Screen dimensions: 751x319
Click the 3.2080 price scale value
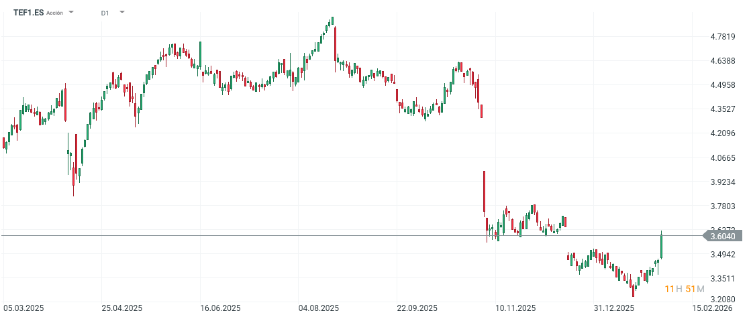click(722, 300)
